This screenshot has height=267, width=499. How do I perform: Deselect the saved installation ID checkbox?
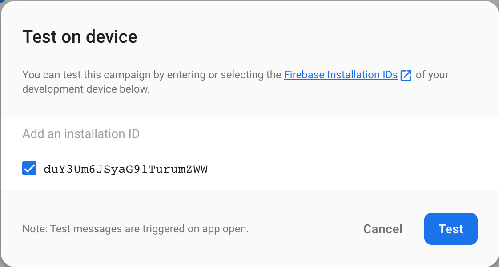pos(29,169)
